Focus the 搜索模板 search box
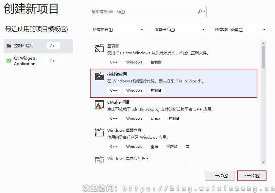 (x=148, y=11)
